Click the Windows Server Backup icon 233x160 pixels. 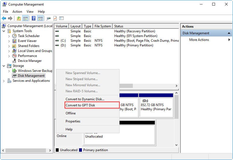(14, 71)
